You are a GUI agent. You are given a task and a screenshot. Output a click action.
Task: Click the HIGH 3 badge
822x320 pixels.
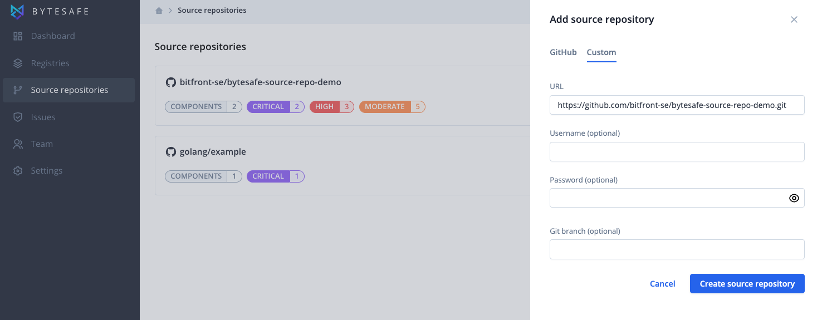click(331, 107)
